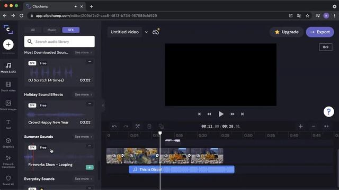Add Fireworks Show - Looping to timeline
This screenshot has height=190, width=339.
pos(90,167)
